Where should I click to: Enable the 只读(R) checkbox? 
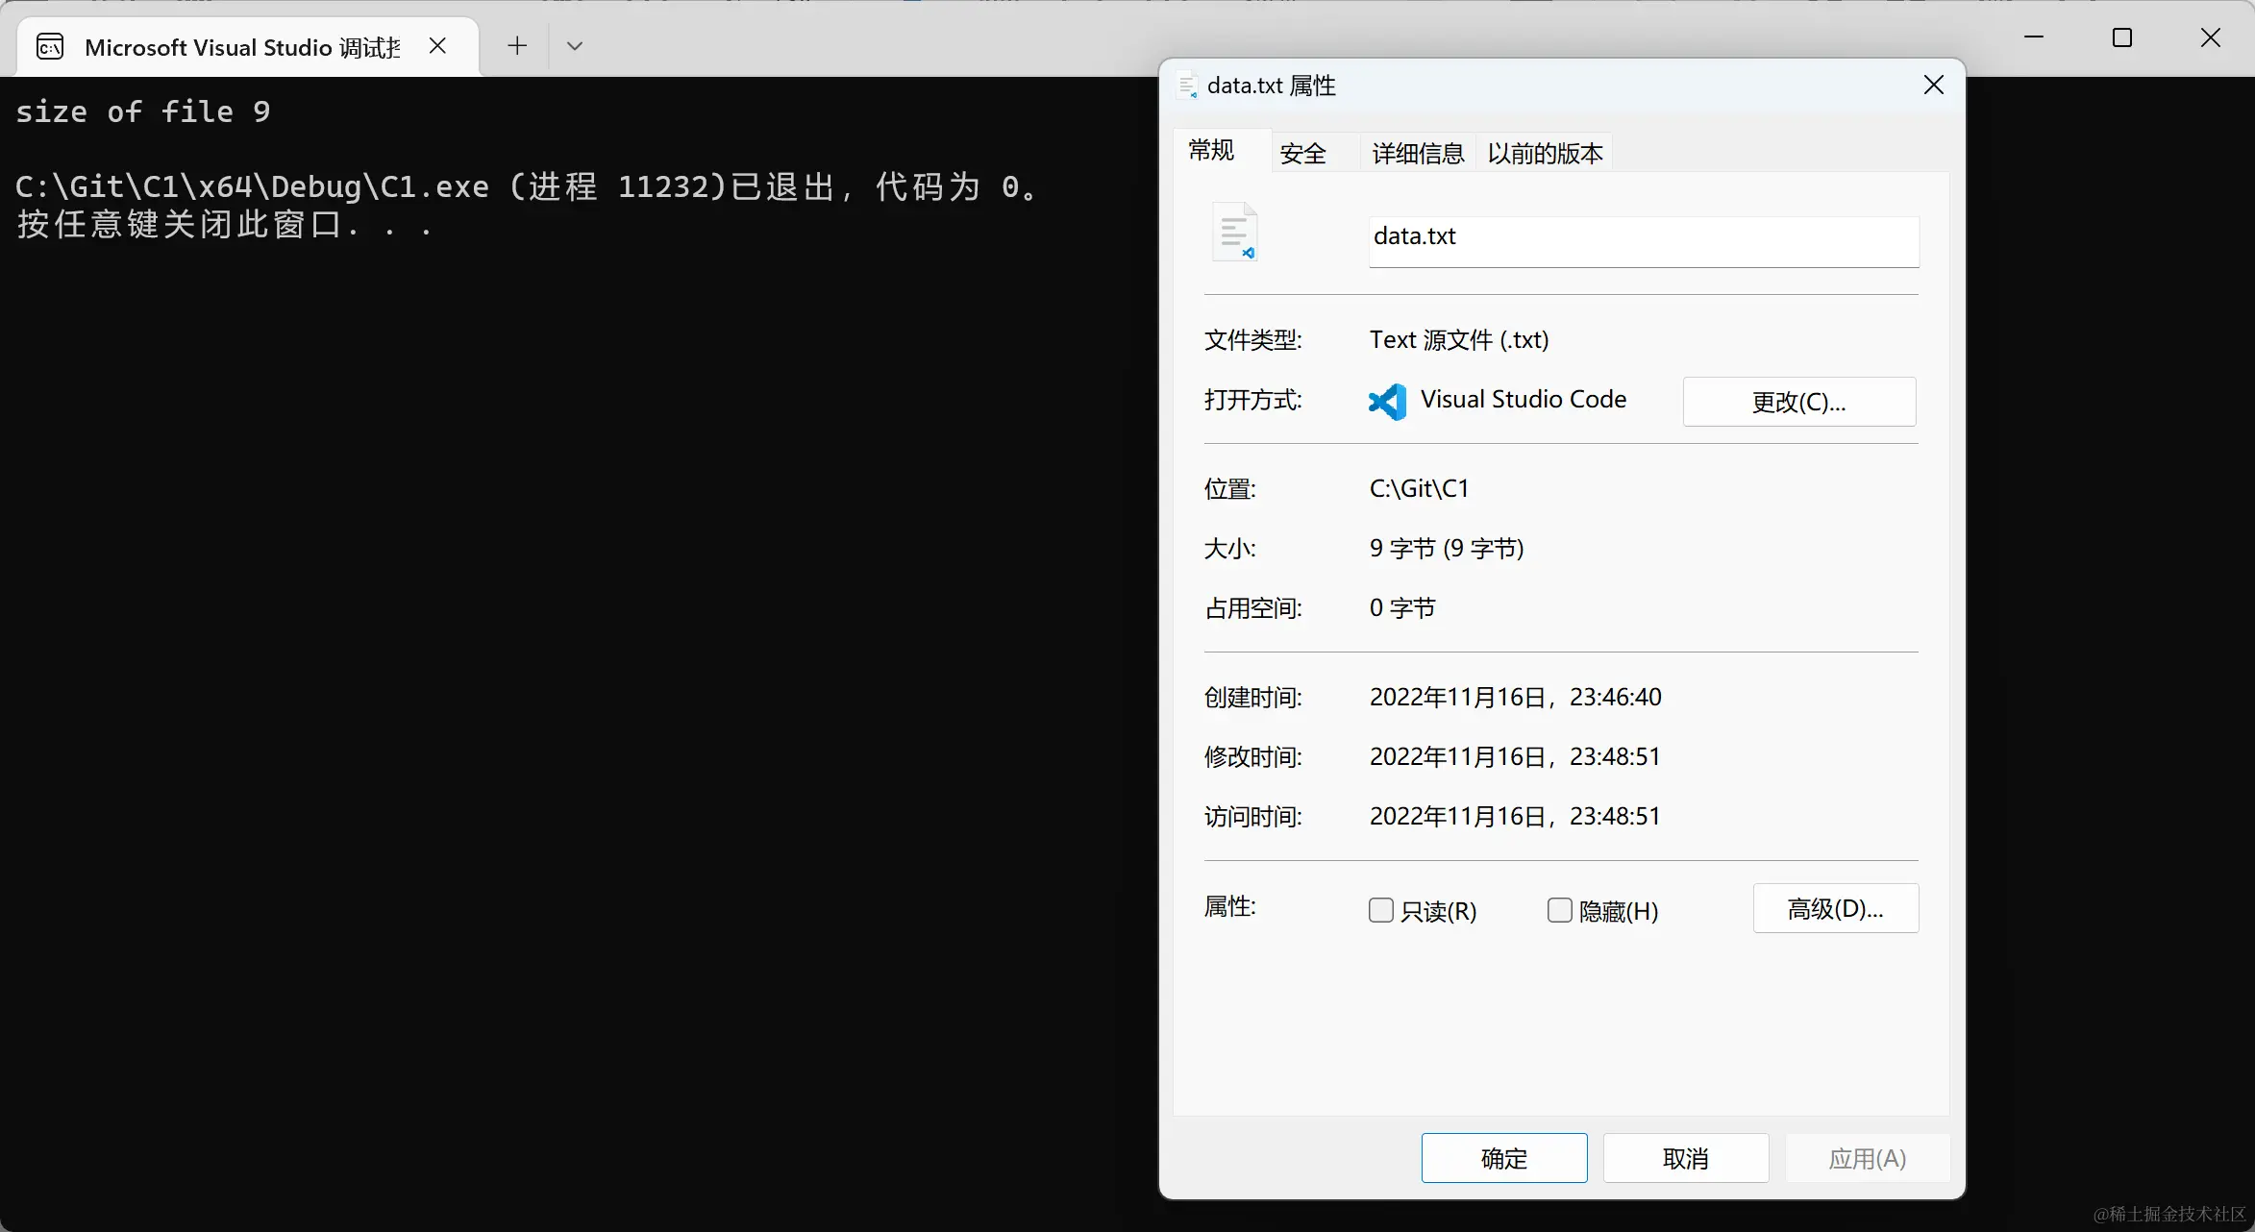click(x=1381, y=910)
